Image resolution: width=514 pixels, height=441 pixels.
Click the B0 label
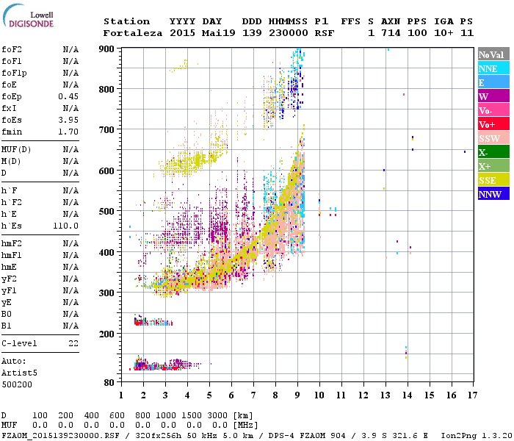click(6, 314)
